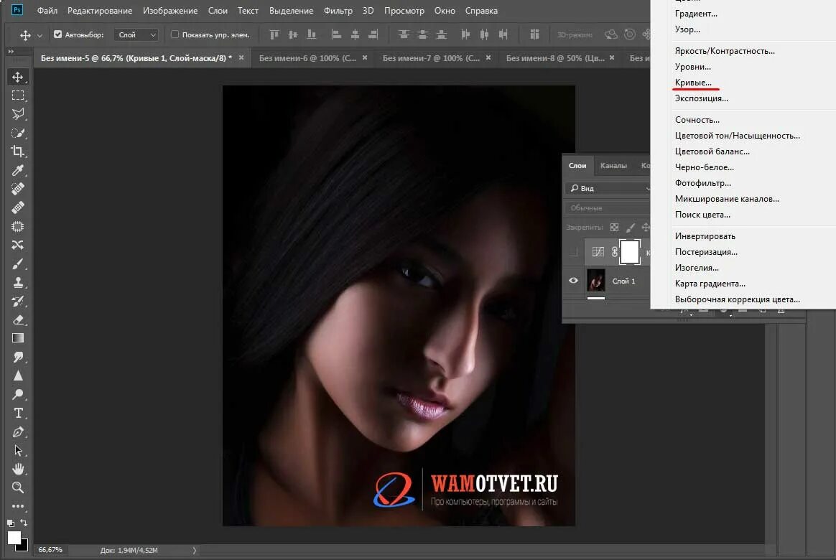Enable Показать упр. элем. checkbox

point(175,34)
